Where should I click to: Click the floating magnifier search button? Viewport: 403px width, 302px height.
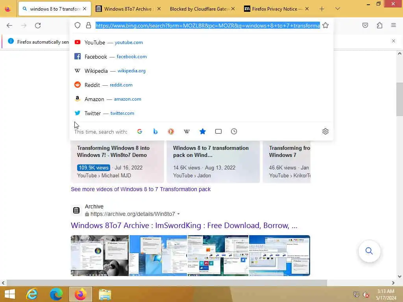[369, 251]
